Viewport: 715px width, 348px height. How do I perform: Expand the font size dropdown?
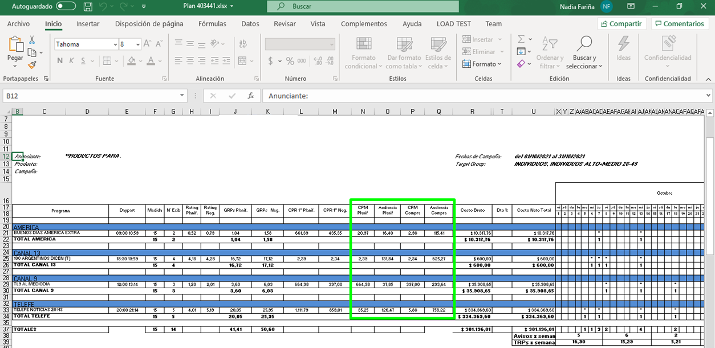click(138, 44)
